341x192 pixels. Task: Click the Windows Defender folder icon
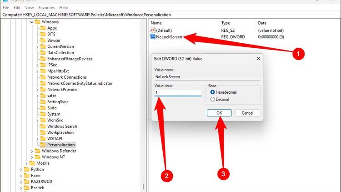pyautogui.click(x=37, y=151)
